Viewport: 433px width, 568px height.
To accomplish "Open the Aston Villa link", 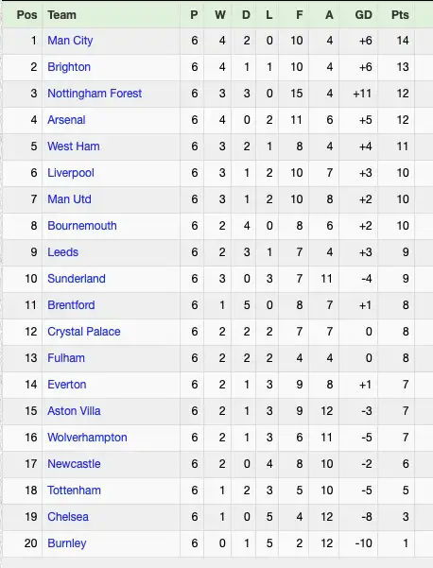I will [x=74, y=410].
